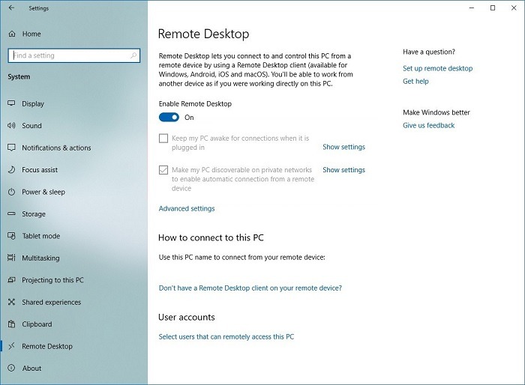Click the search magnifier icon
Viewport: 525px width, 385px height.
tap(133, 55)
